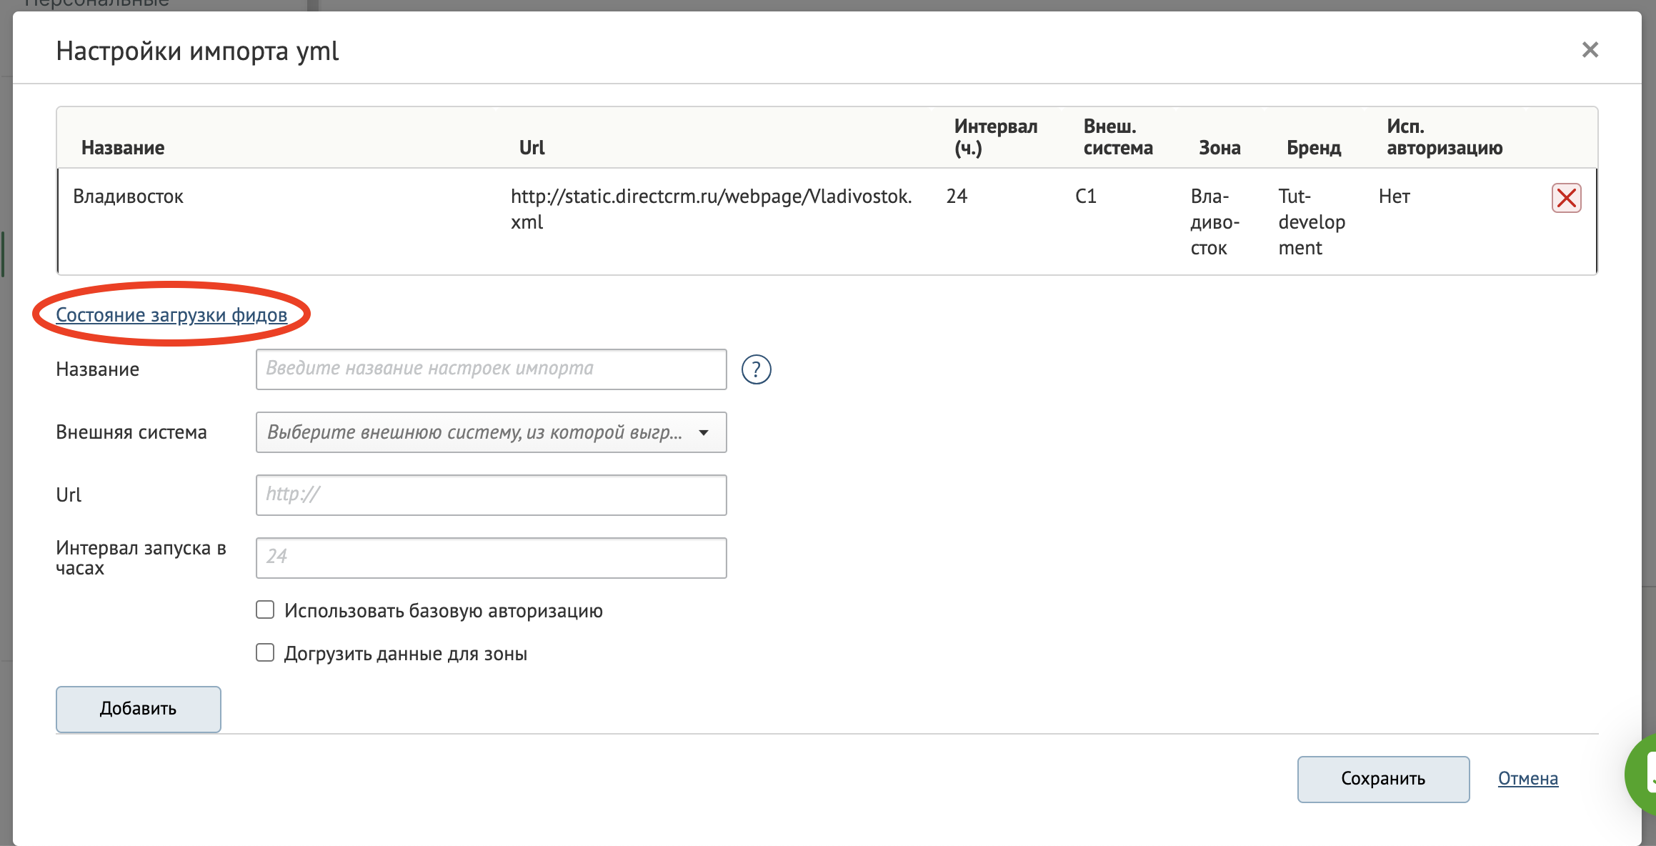Screen dimensions: 1656x846
Task: Click the help question mark icon
Action: (756, 369)
